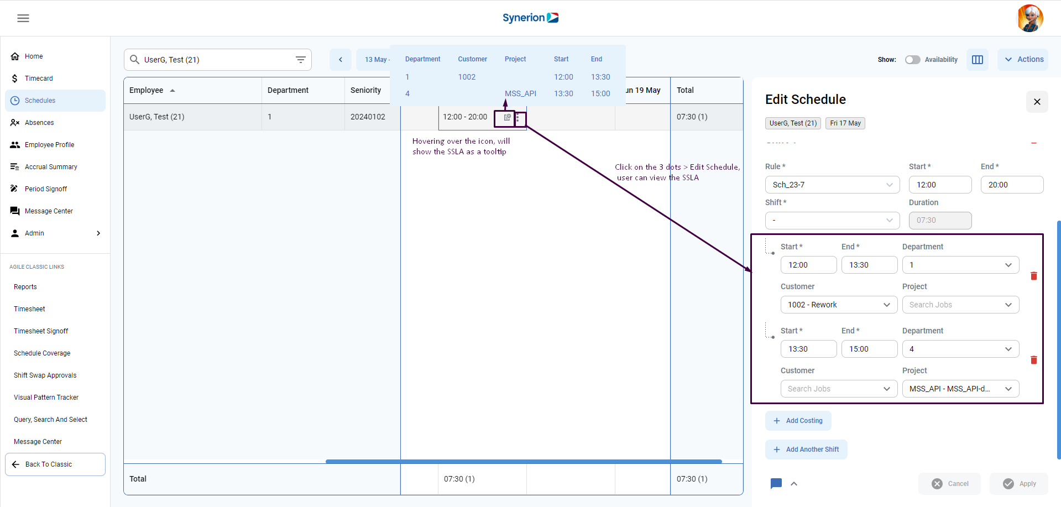Click the 12:00 - 20:00 shift cell
The height and width of the screenshot is (507, 1061).
[465, 117]
